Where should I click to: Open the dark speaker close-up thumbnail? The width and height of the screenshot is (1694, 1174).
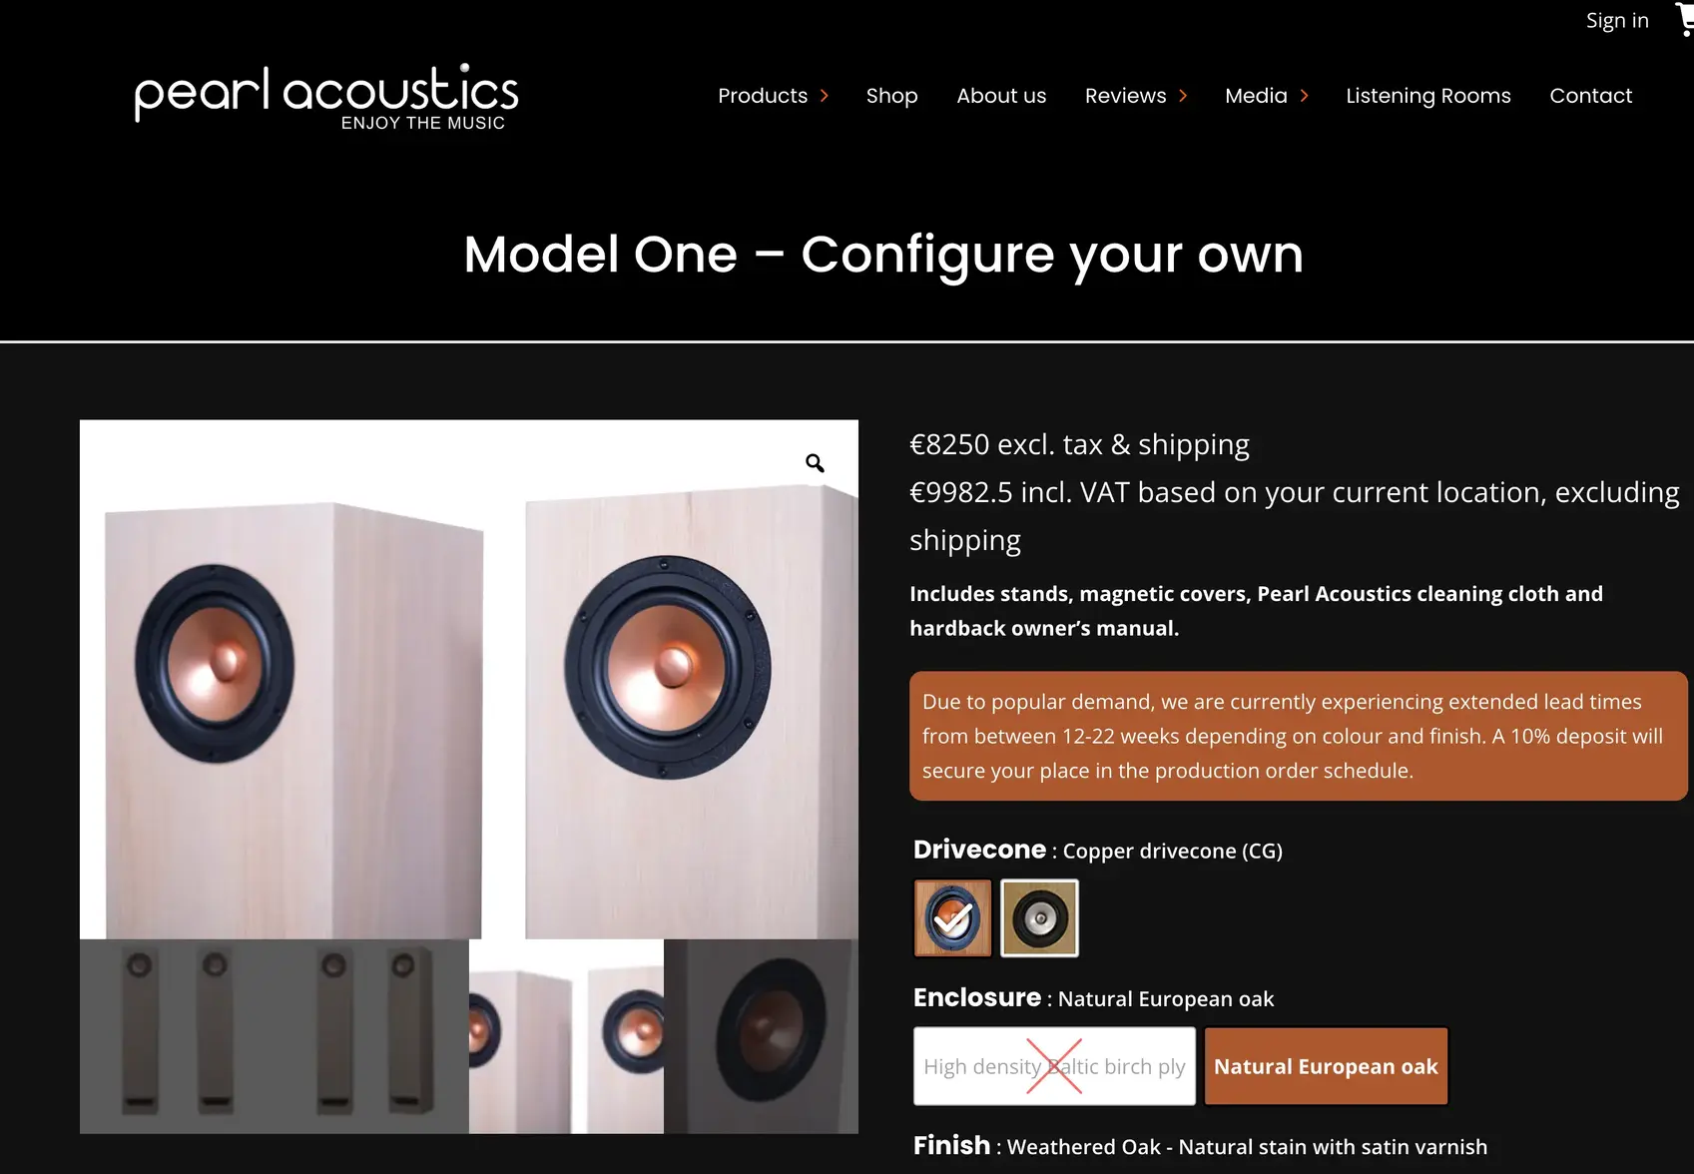761,1036
